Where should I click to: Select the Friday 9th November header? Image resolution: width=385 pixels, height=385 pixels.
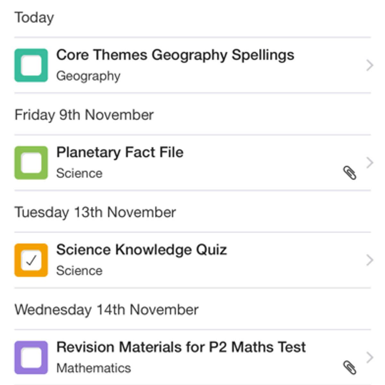84,115
